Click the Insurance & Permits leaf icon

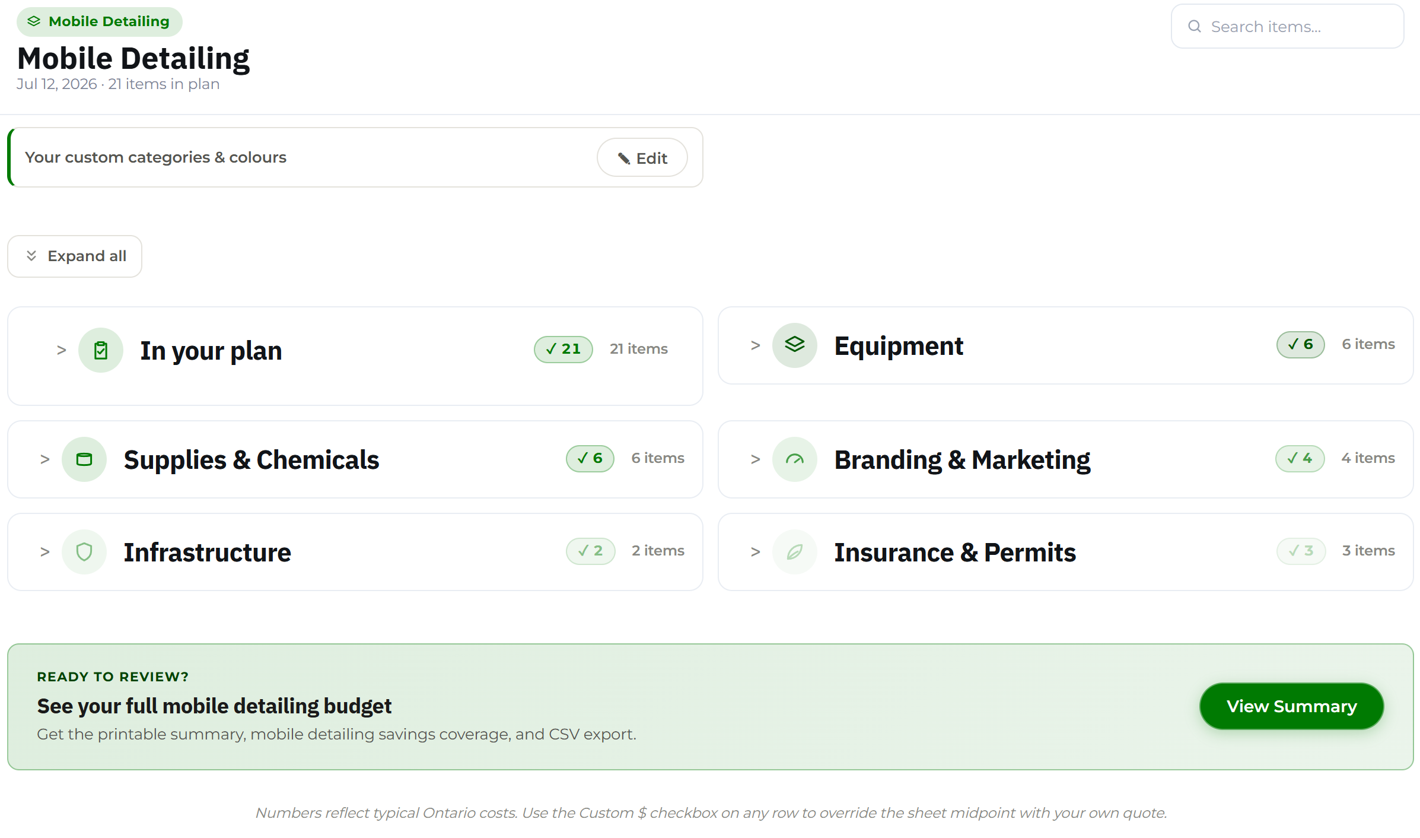(x=795, y=552)
